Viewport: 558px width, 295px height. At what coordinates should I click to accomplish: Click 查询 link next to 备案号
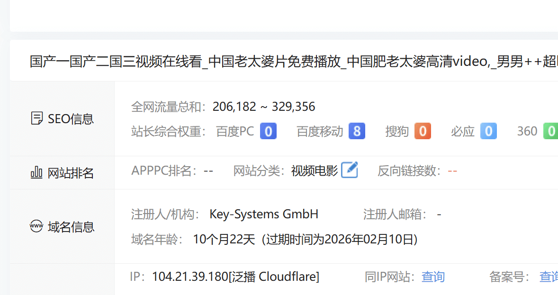pyautogui.click(x=549, y=277)
